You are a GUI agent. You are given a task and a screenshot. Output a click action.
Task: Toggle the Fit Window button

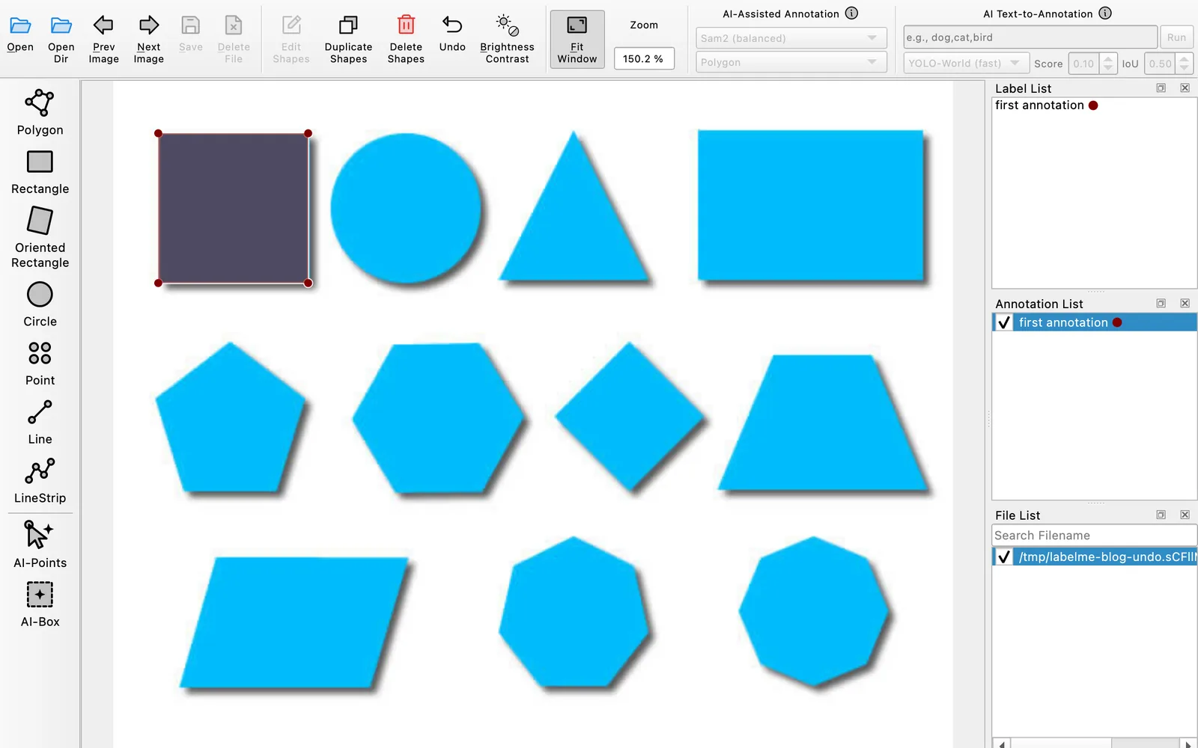tap(577, 39)
